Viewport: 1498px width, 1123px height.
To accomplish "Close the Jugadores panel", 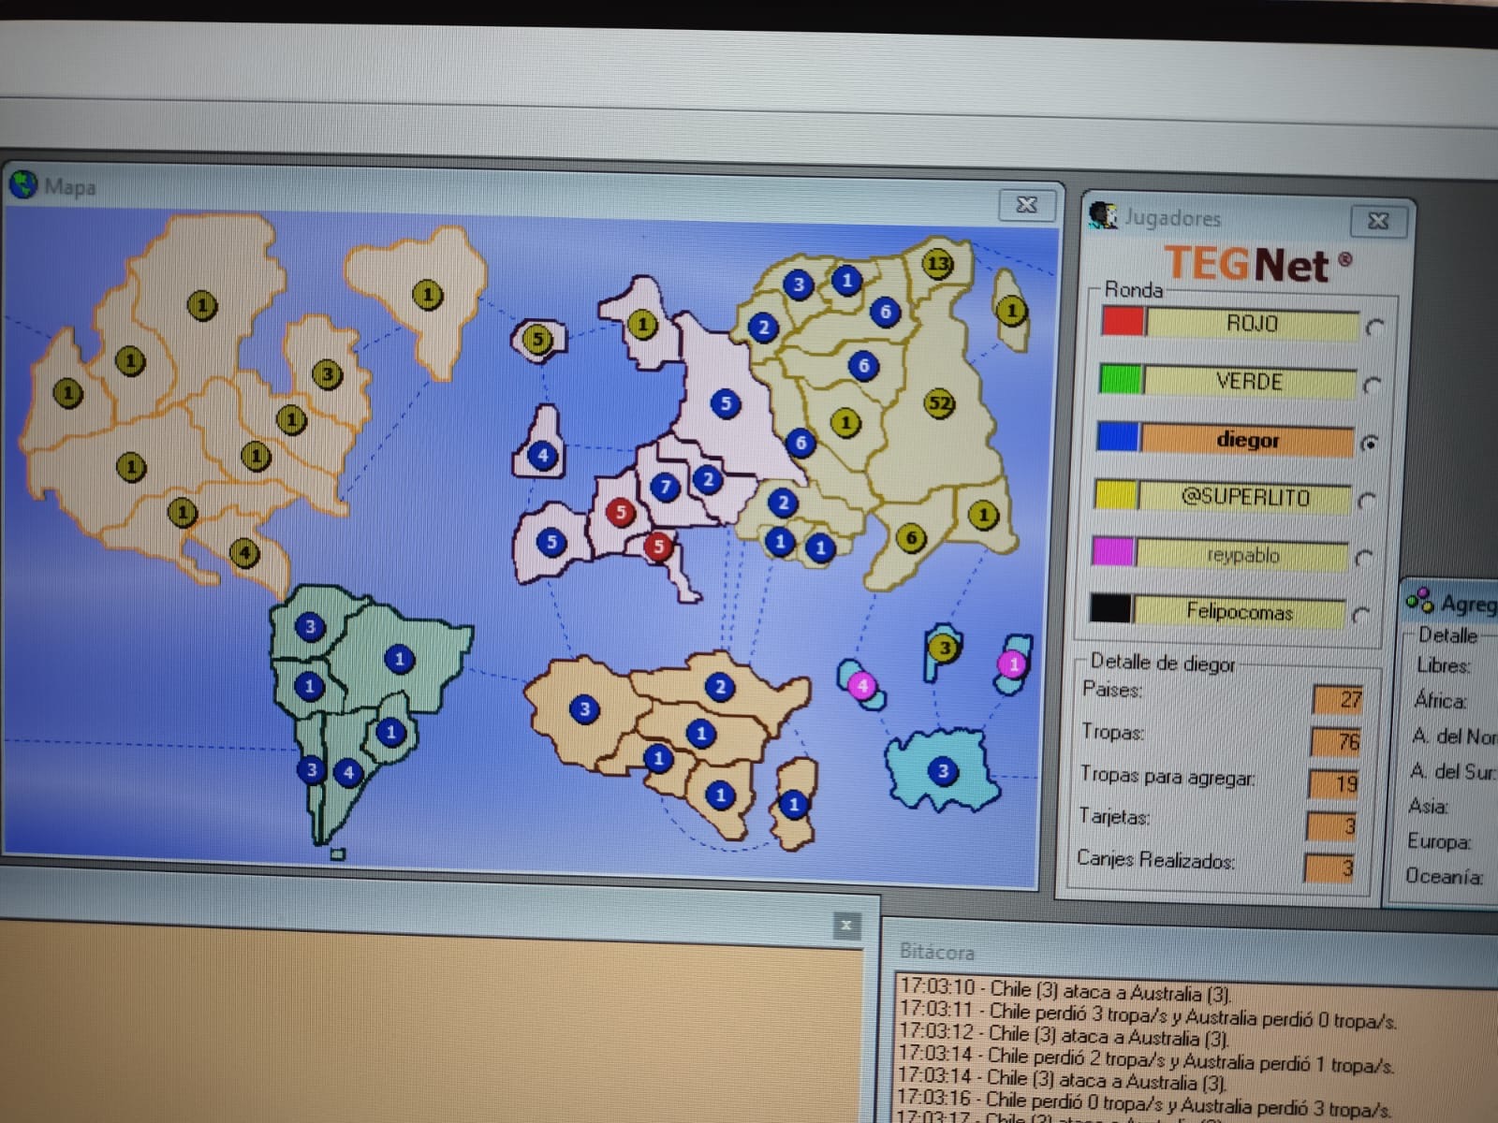I will pos(1378,221).
